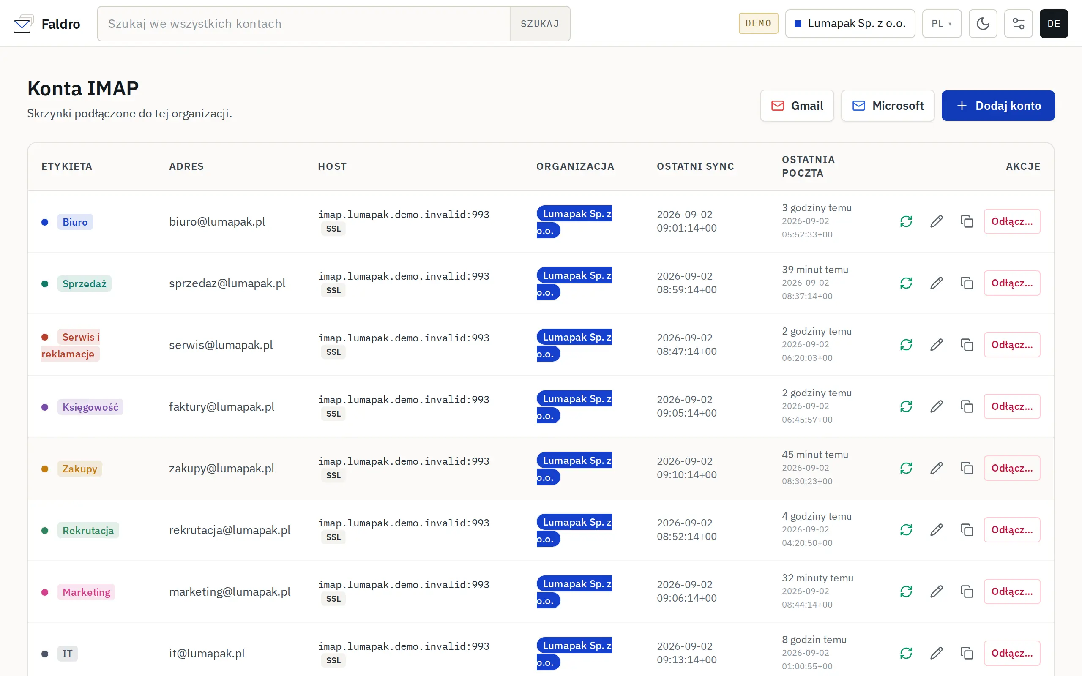The width and height of the screenshot is (1082, 676).
Task: Click the organization badge in Sprzedaż row
Action: pyautogui.click(x=574, y=283)
